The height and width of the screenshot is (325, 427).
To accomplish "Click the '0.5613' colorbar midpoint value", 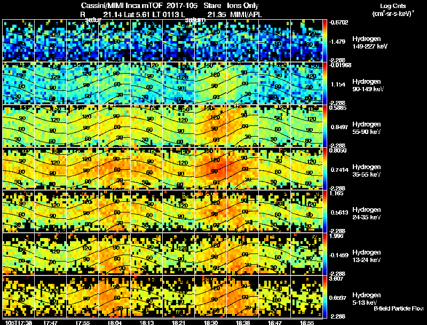I will 339,212.
